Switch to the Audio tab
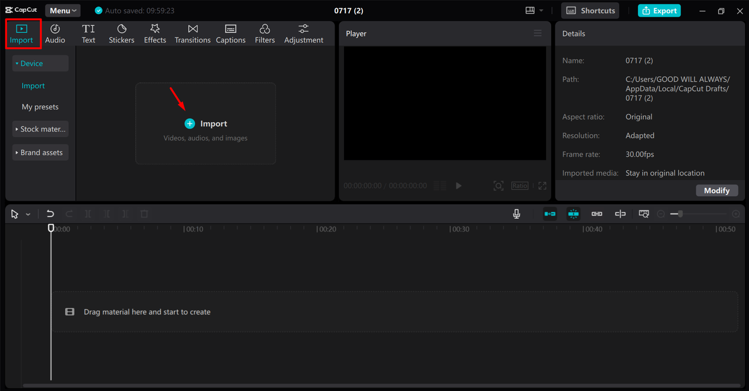 [55, 34]
